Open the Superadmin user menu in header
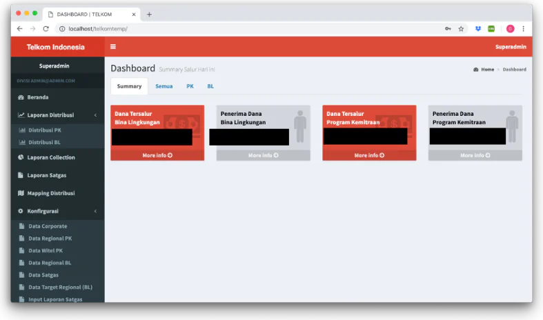543x320 pixels. click(x=511, y=47)
